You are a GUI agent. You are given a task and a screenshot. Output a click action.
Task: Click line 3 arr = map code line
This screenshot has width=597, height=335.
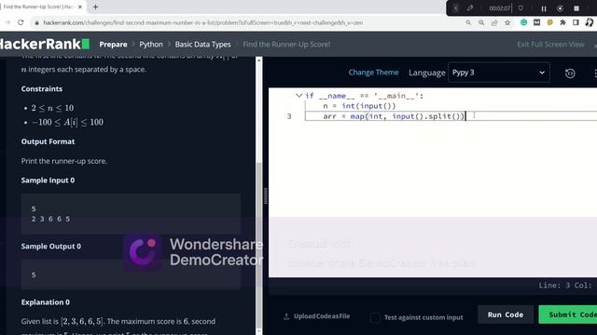point(394,116)
